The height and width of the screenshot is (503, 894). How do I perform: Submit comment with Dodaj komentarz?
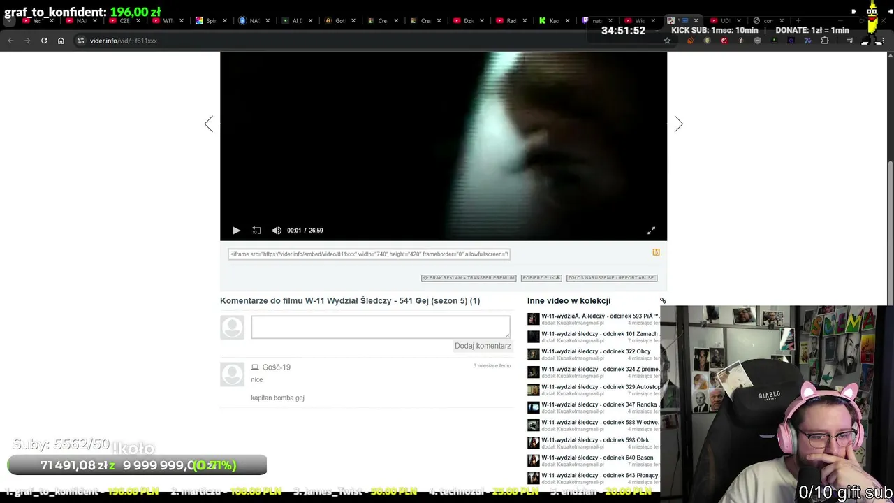483,346
